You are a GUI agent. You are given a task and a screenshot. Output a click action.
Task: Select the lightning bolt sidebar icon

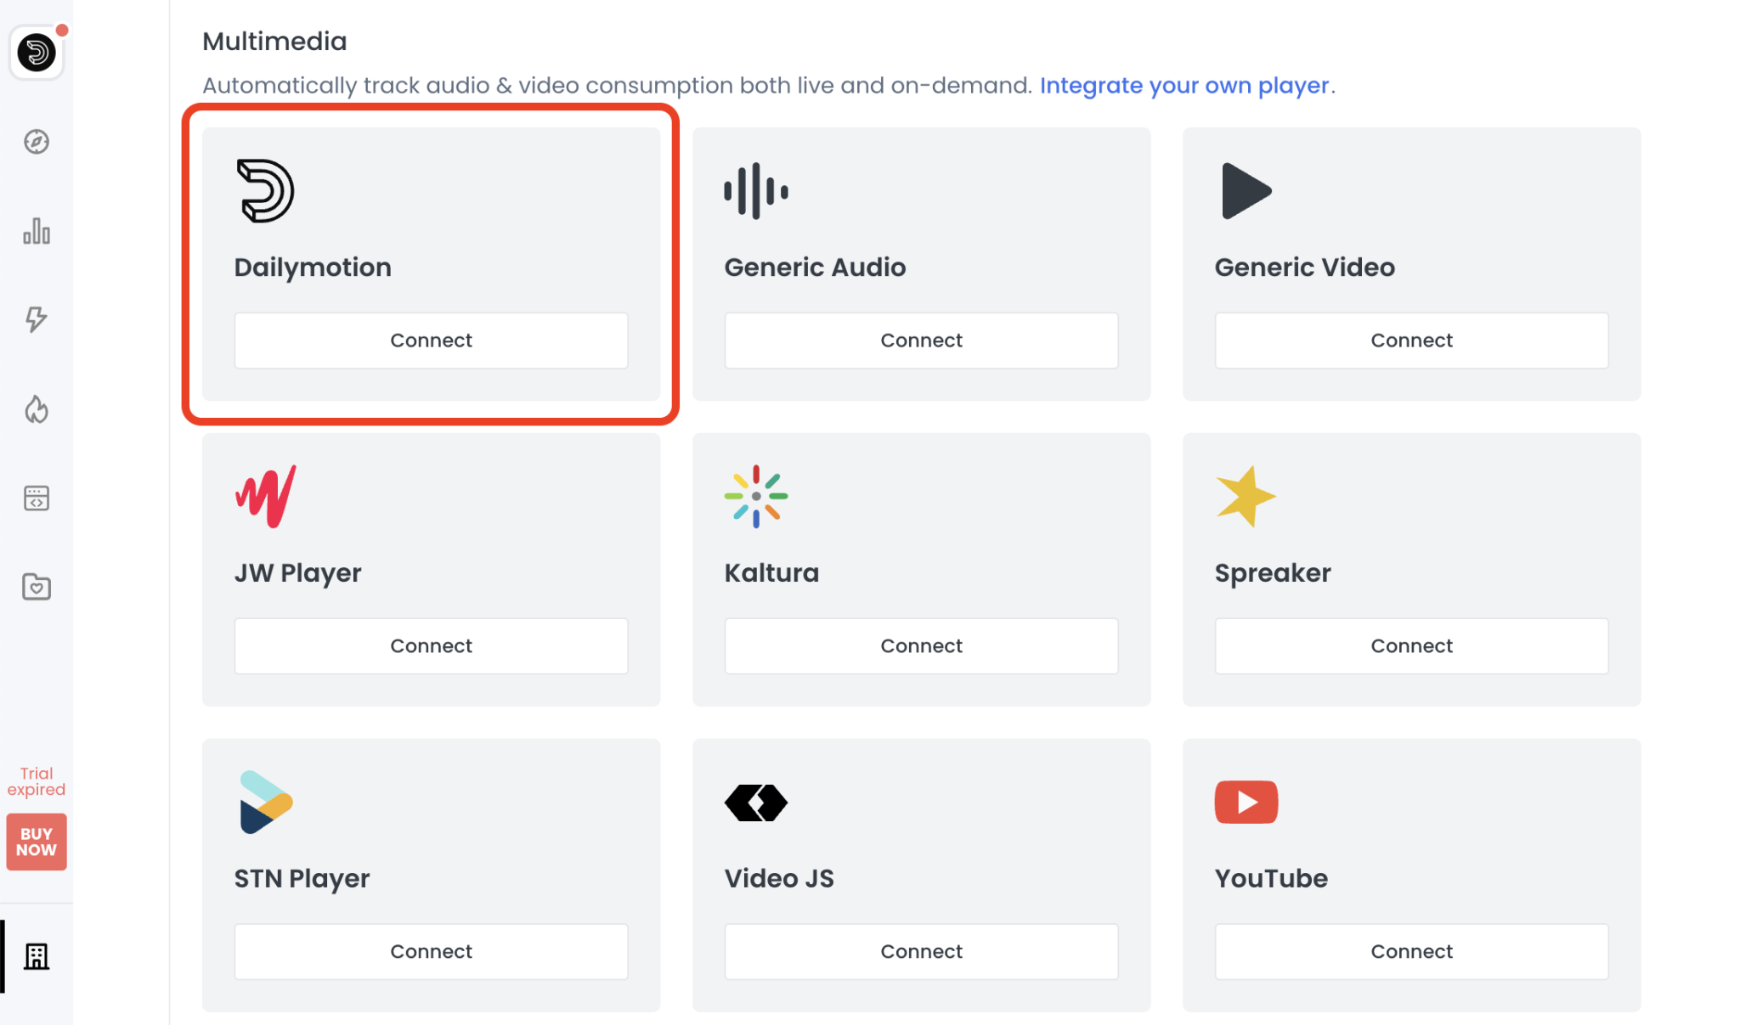36,320
